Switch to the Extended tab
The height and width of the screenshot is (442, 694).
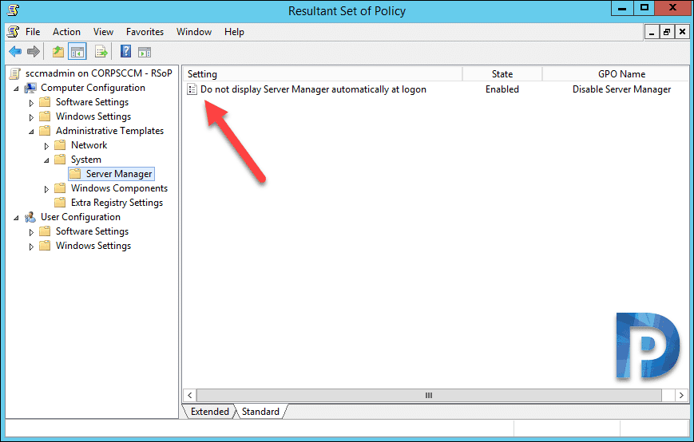point(210,412)
